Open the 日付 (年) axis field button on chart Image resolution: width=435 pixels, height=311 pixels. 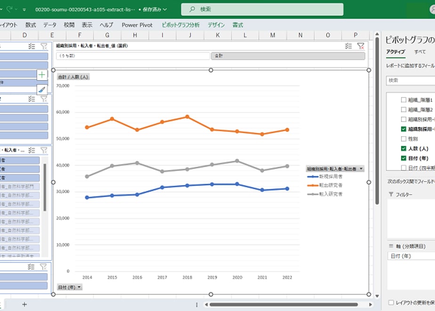click(69, 287)
